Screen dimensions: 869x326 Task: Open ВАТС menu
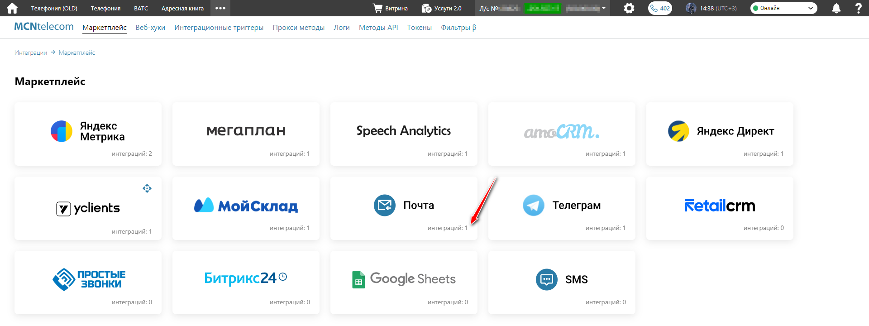click(x=141, y=8)
